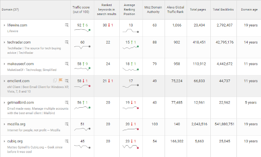Expand the makeuseof.com row
This screenshot has height=157, width=261.
4,64
